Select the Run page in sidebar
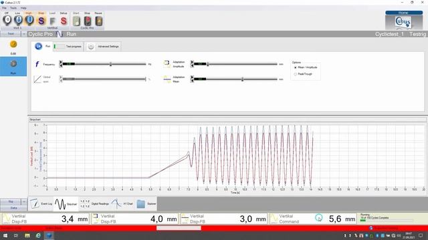The width and height of the screenshot is (428, 240). [13, 67]
